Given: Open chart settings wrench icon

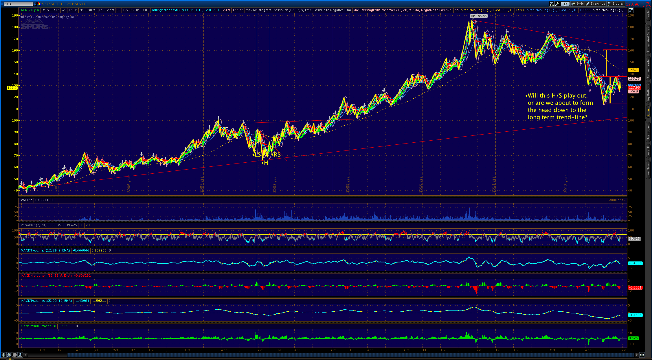Looking at the screenshot, I should click(557, 4).
